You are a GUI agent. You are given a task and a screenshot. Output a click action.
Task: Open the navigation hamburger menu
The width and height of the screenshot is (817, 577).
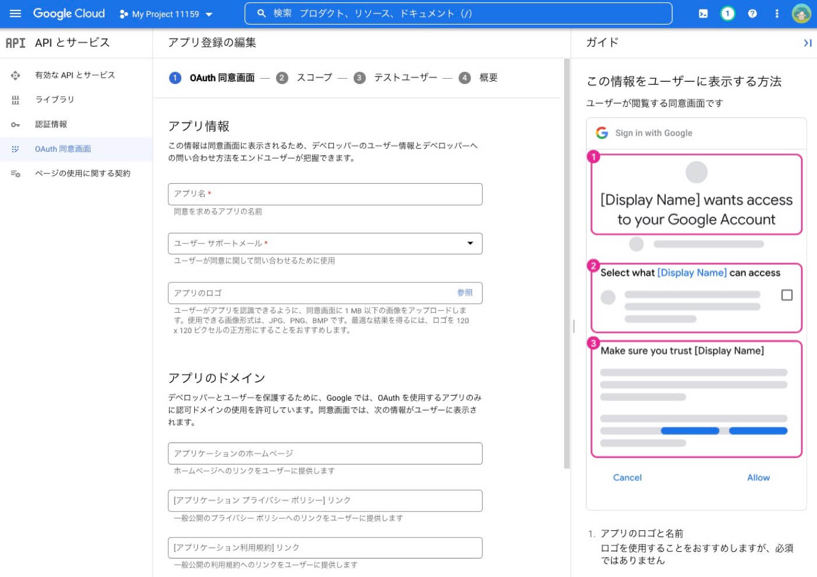15,14
